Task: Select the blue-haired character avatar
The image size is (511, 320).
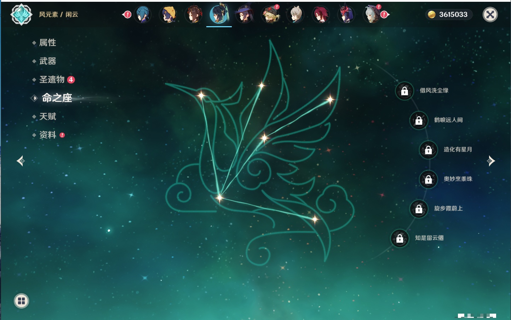Action: 143,14
